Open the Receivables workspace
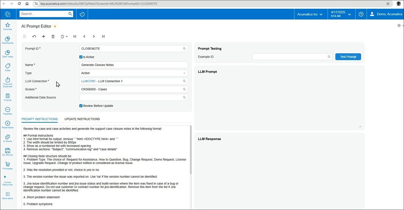404x210 pixels. tap(7, 125)
